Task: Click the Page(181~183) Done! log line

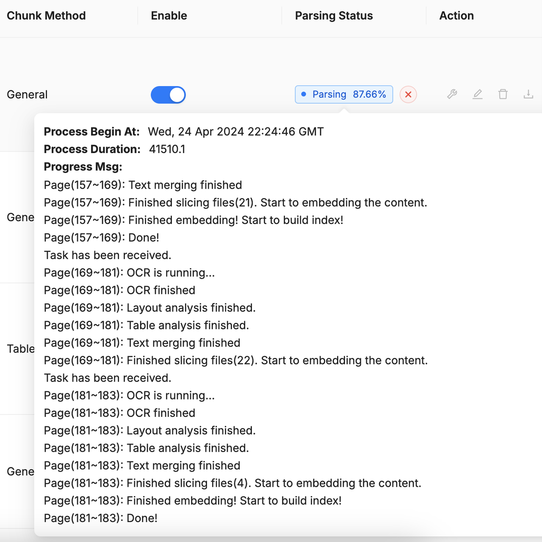Action: click(x=101, y=518)
